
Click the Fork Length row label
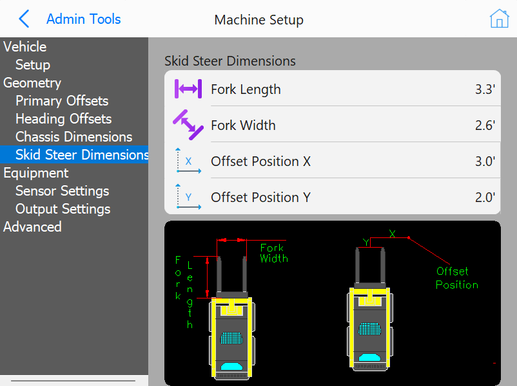(x=246, y=89)
